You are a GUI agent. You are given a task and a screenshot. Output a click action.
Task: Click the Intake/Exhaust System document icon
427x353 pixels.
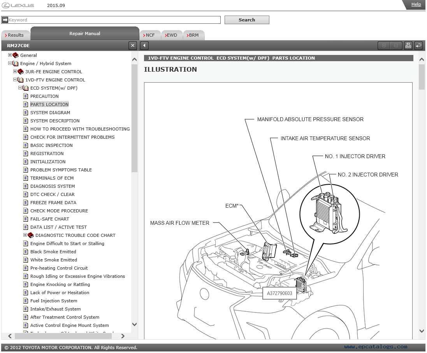click(26, 309)
